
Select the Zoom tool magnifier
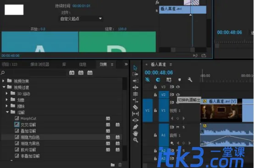[x=135, y=140]
